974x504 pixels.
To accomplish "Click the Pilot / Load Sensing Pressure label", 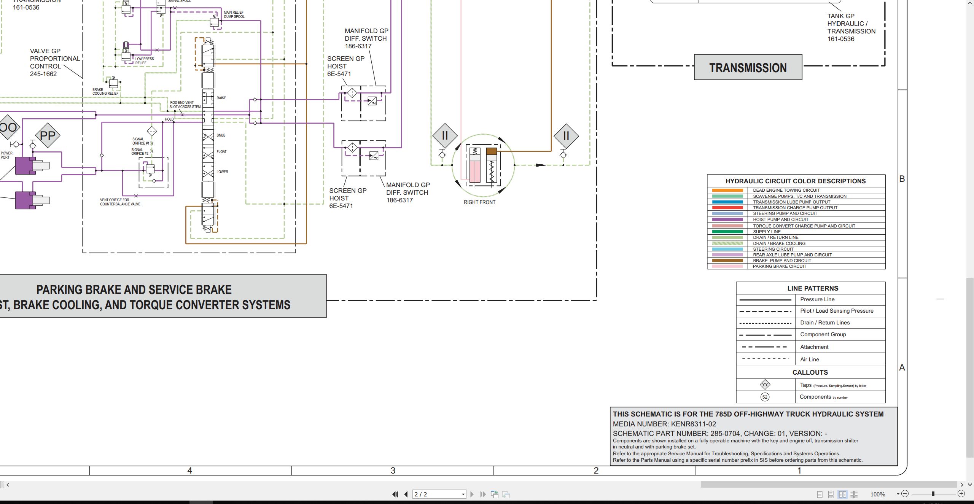I will tap(837, 311).
